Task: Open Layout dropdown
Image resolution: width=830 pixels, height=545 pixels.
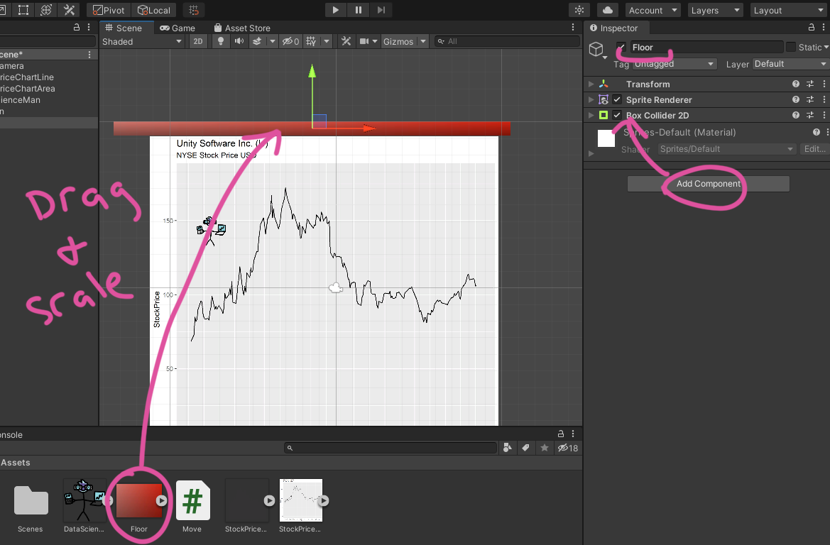Action: click(x=789, y=10)
